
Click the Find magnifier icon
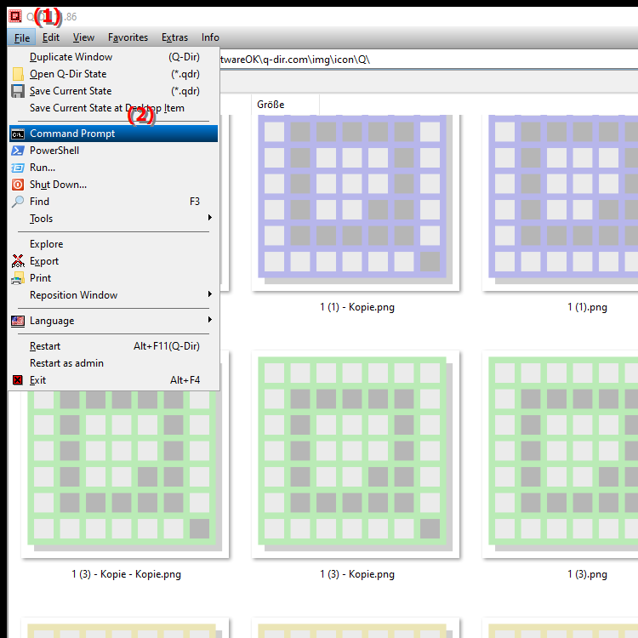pos(18,202)
